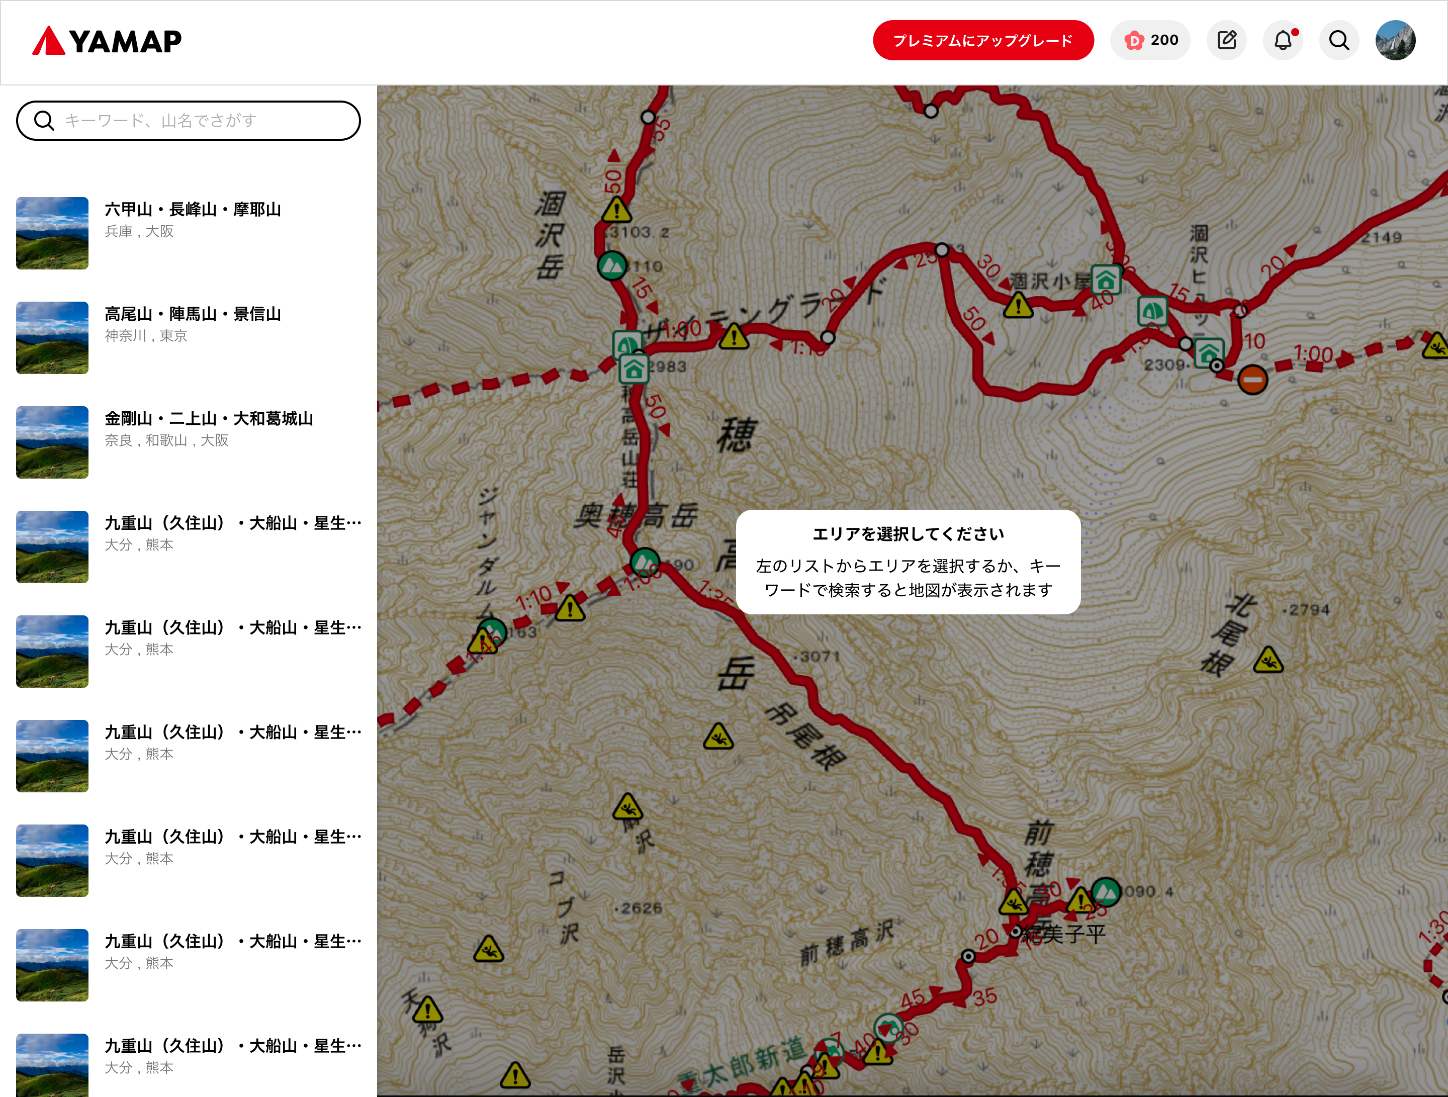Open the user profile avatar
The height and width of the screenshot is (1097, 1448).
tap(1395, 41)
